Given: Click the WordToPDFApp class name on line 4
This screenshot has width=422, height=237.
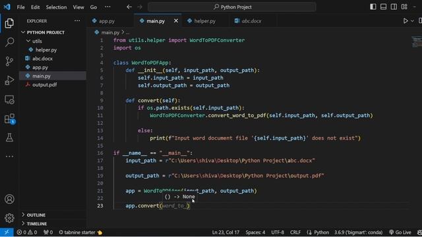Looking at the screenshot, I should (150, 63).
